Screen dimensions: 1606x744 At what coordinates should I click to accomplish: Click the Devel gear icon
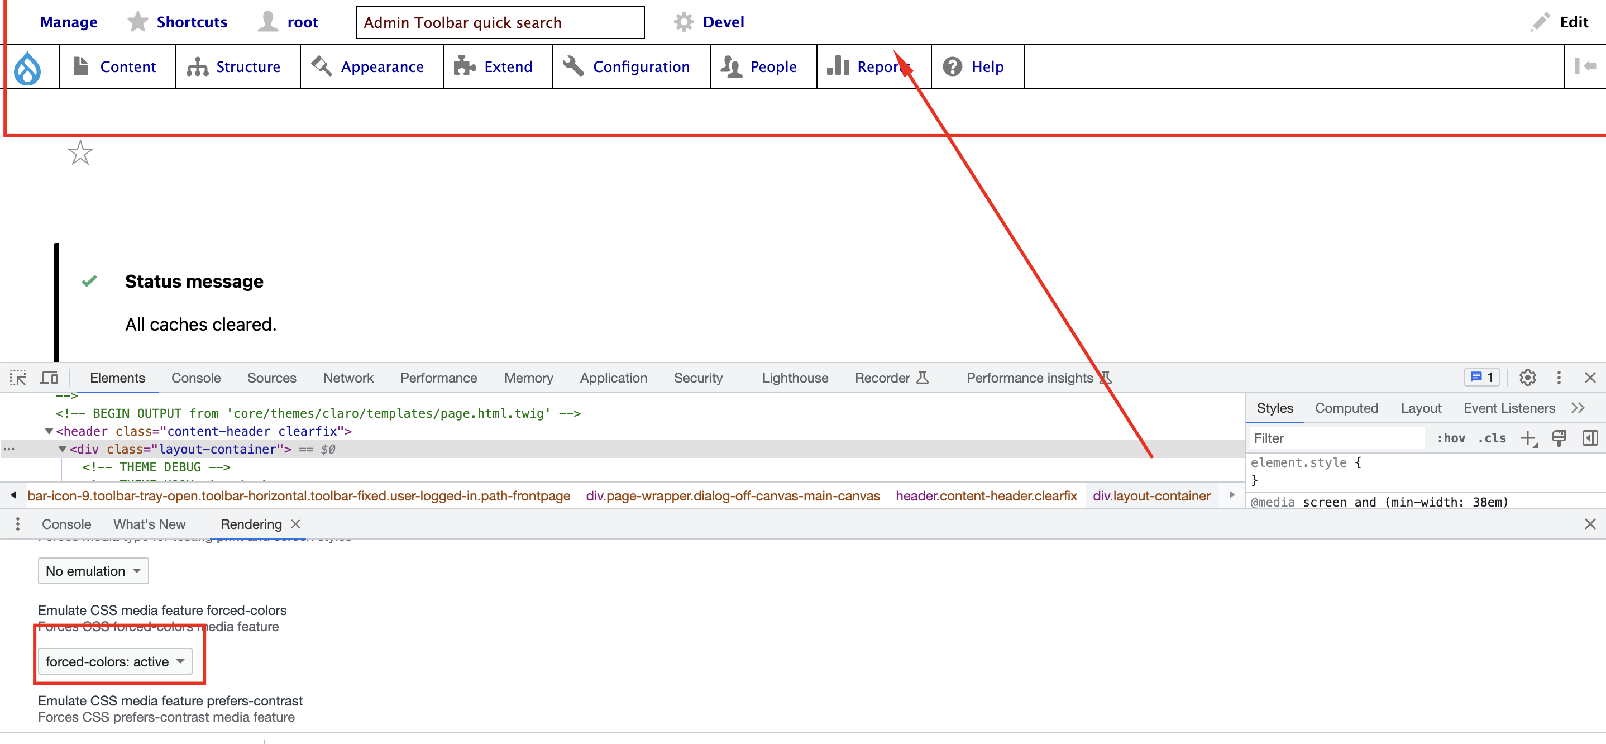(x=683, y=22)
